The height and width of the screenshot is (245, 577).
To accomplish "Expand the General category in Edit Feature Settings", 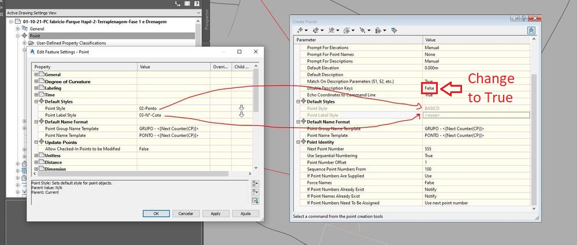I will pyautogui.click(x=36, y=75).
